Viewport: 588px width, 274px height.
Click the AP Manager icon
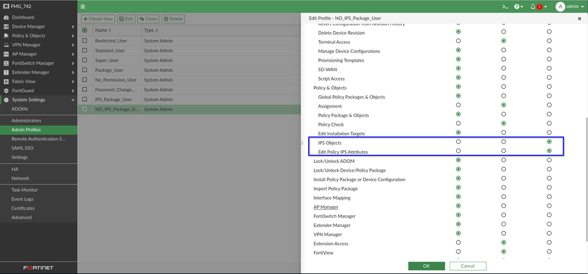6,54
